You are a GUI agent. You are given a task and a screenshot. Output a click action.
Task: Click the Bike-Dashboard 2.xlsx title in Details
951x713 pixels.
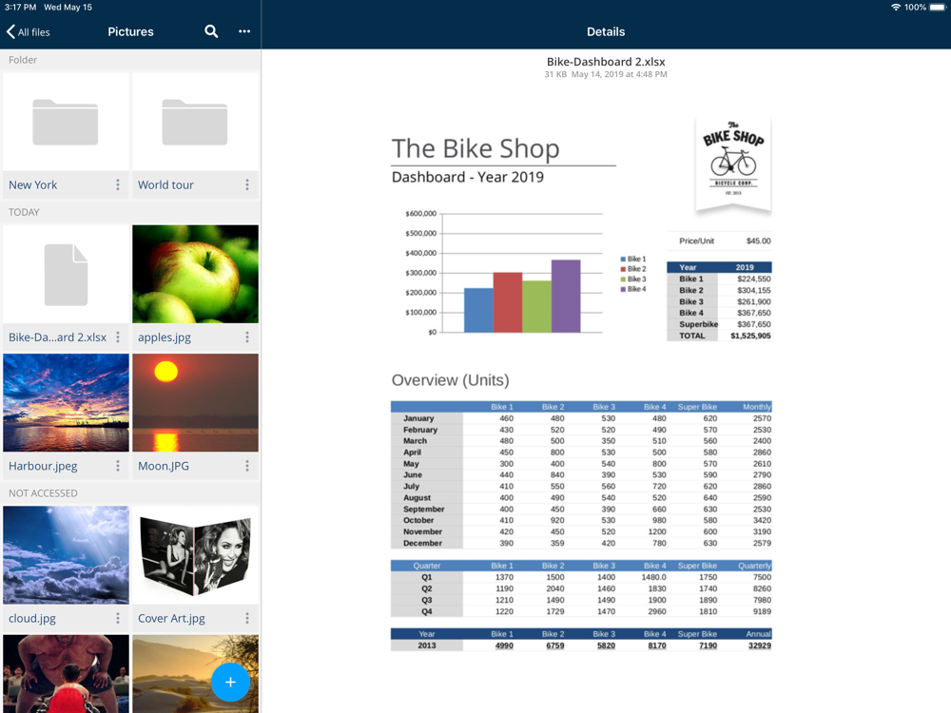coord(606,62)
